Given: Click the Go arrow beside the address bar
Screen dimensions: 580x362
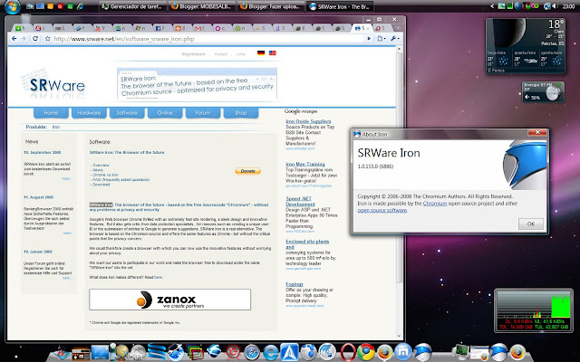Looking at the screenshot, I should [369, 38].
